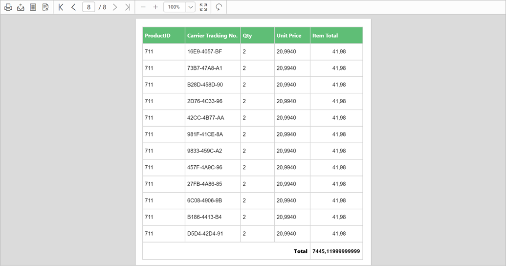
Task: Click the Qty column header
Action: (x=258, y=36)
